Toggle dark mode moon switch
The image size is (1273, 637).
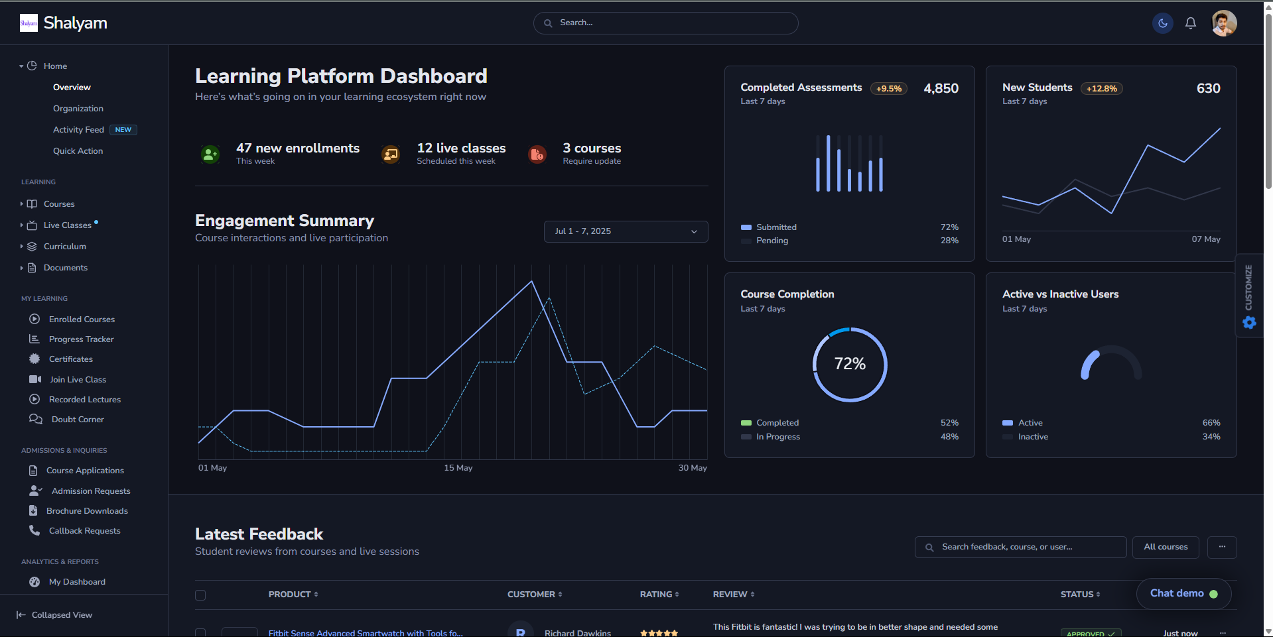[x=1163, y=23]
